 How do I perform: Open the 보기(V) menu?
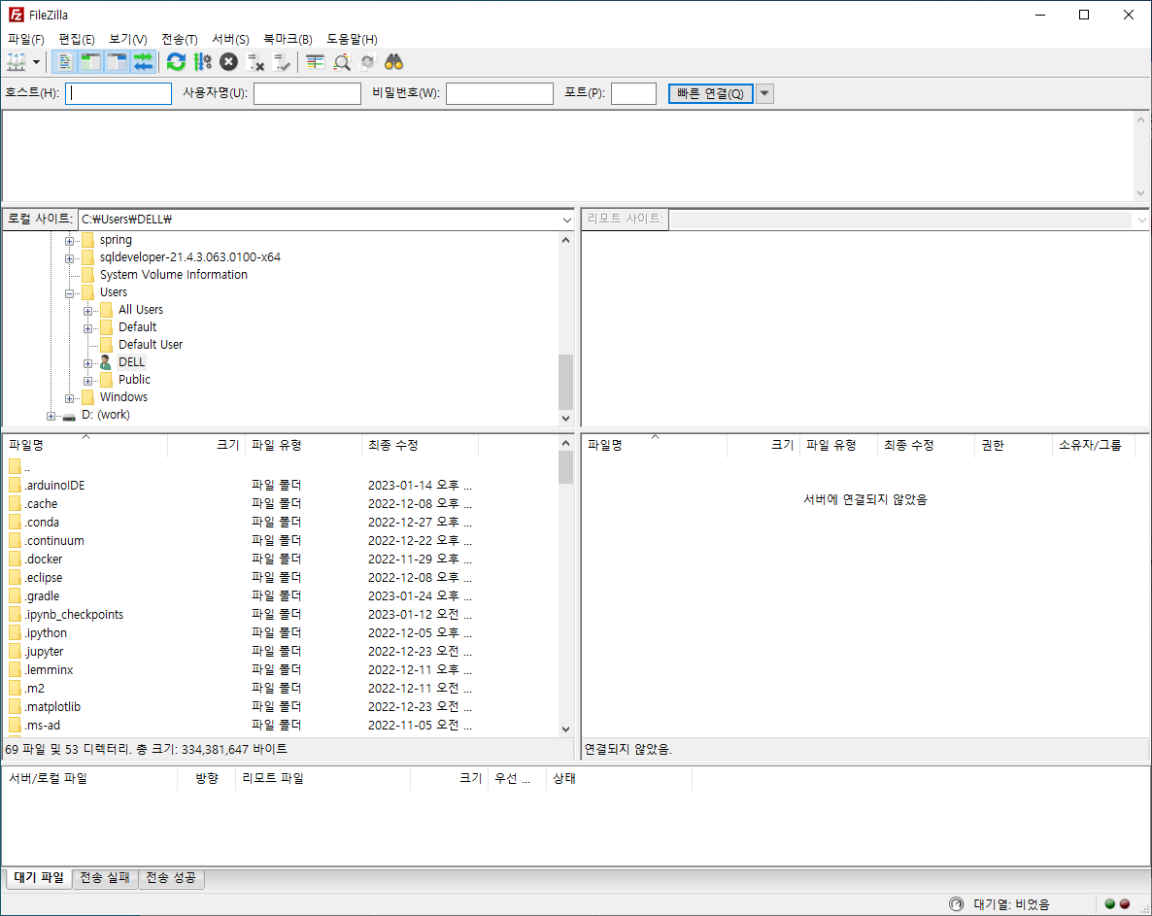pyautogui.click(x=128, y=39)
